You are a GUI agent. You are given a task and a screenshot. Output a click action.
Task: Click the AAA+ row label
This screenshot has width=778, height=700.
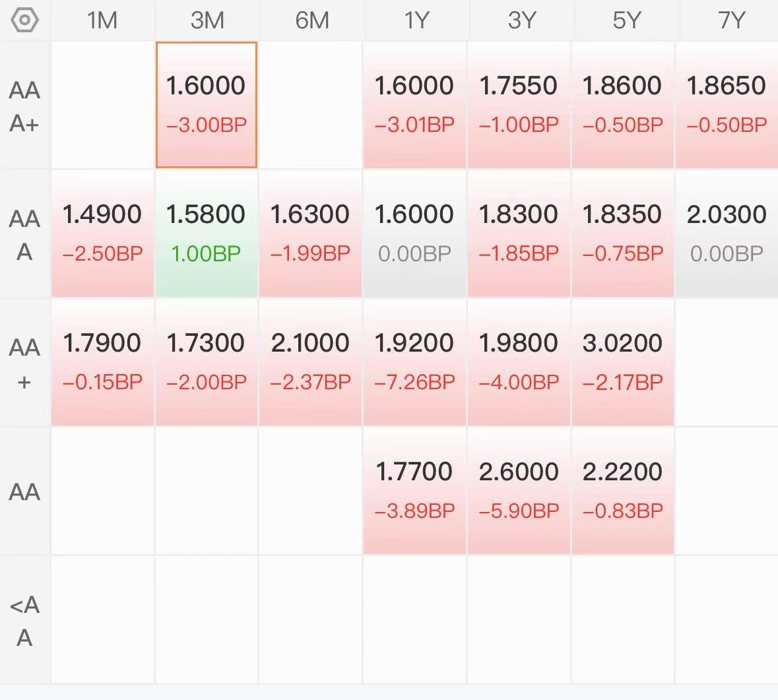tap(24, 106)
